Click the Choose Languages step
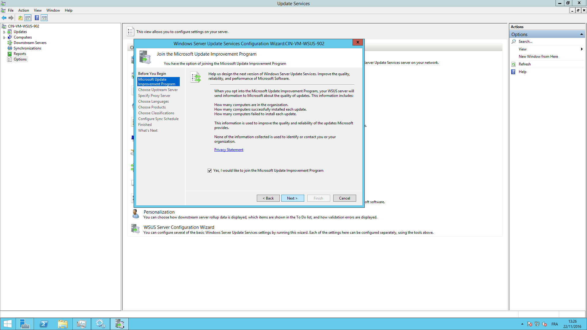This screenshot has width=587, height=330. (x=153, y=101)
